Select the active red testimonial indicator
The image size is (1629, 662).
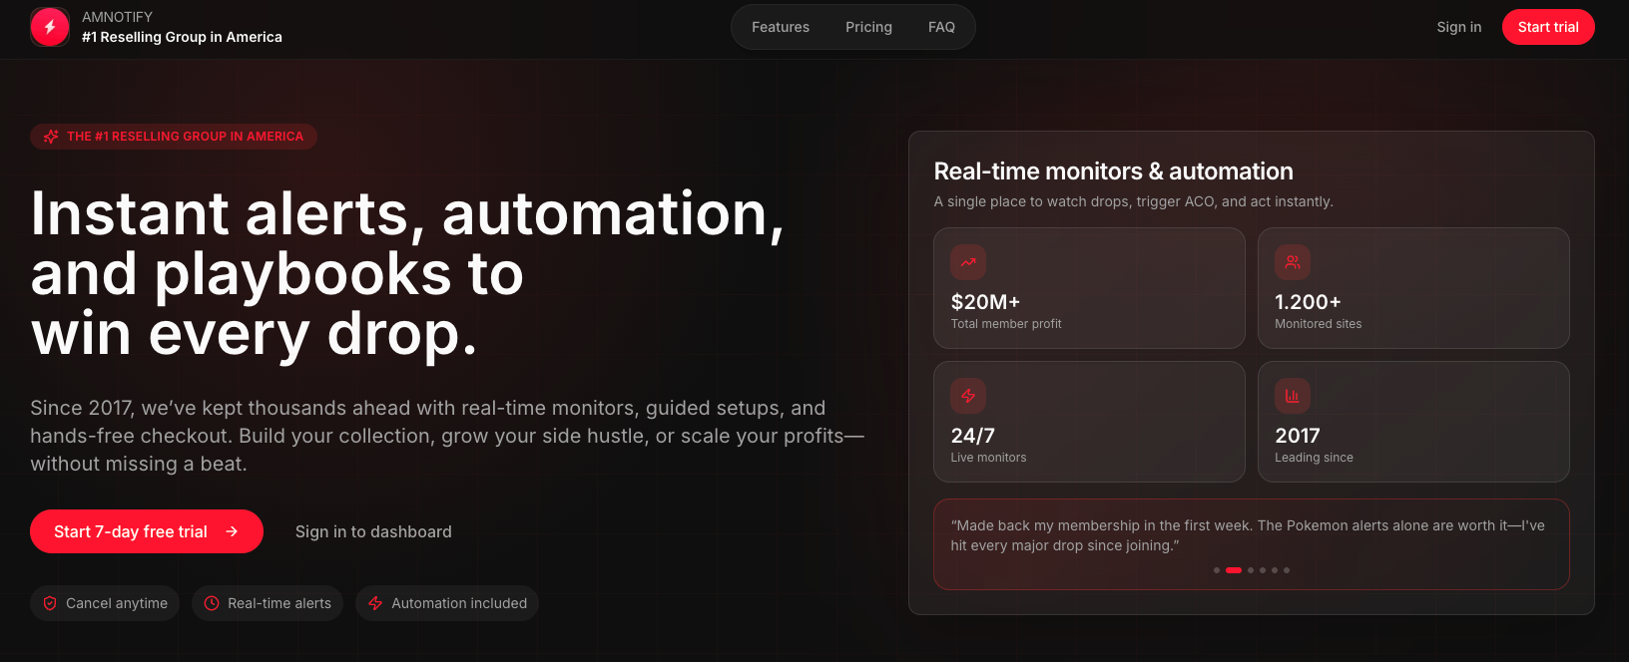pyautogui.click(x=1234, y=570)
